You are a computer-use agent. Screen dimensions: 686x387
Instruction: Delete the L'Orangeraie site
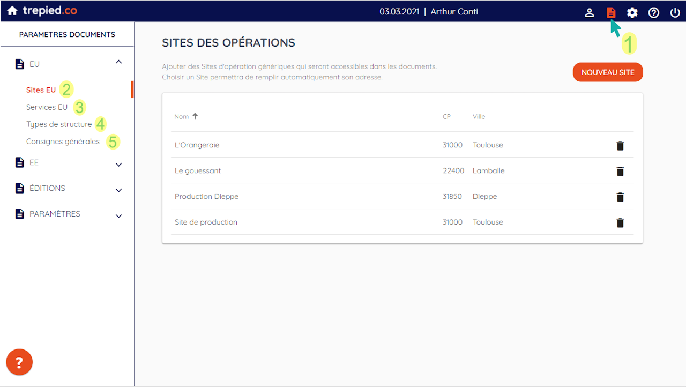pos(620,145)
